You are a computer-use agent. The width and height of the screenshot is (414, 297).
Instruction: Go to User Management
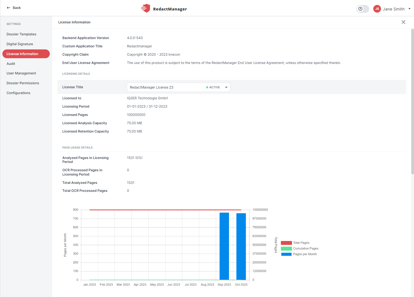pos(21,73)
